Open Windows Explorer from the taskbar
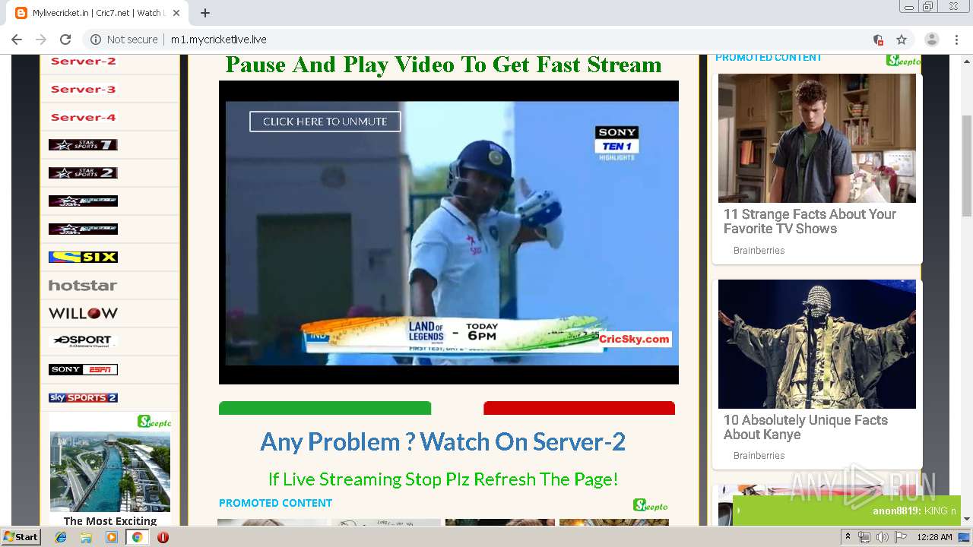 pos(86,537)
